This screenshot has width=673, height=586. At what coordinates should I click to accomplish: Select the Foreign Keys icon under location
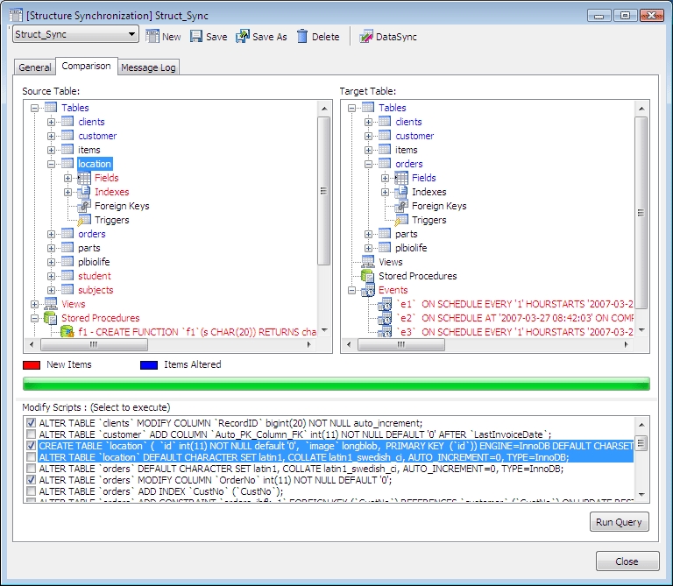coord(84,206)
